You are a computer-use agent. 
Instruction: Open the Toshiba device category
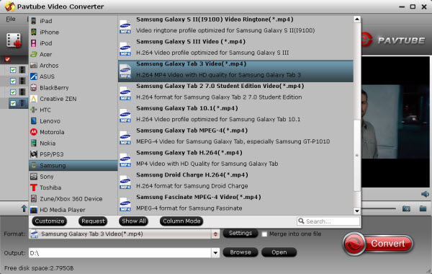[x=73, y=187]
